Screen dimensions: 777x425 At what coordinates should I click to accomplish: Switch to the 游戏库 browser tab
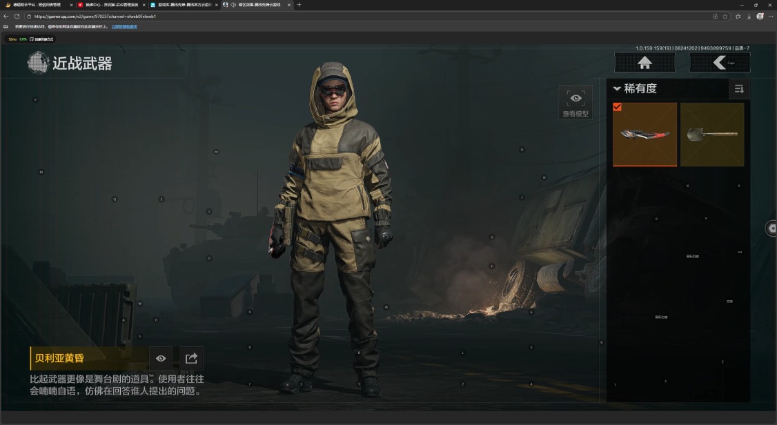point(184,5)
